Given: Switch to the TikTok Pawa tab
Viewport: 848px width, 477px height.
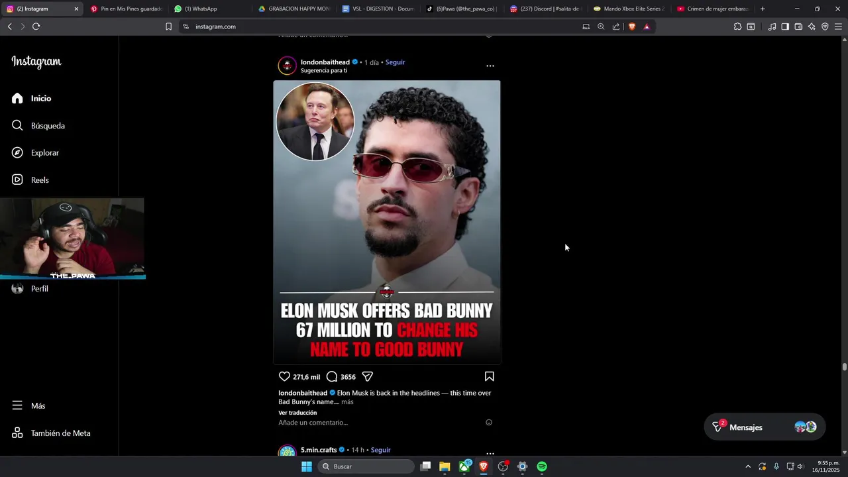Looking at the screenshot, I should point(462,9).
